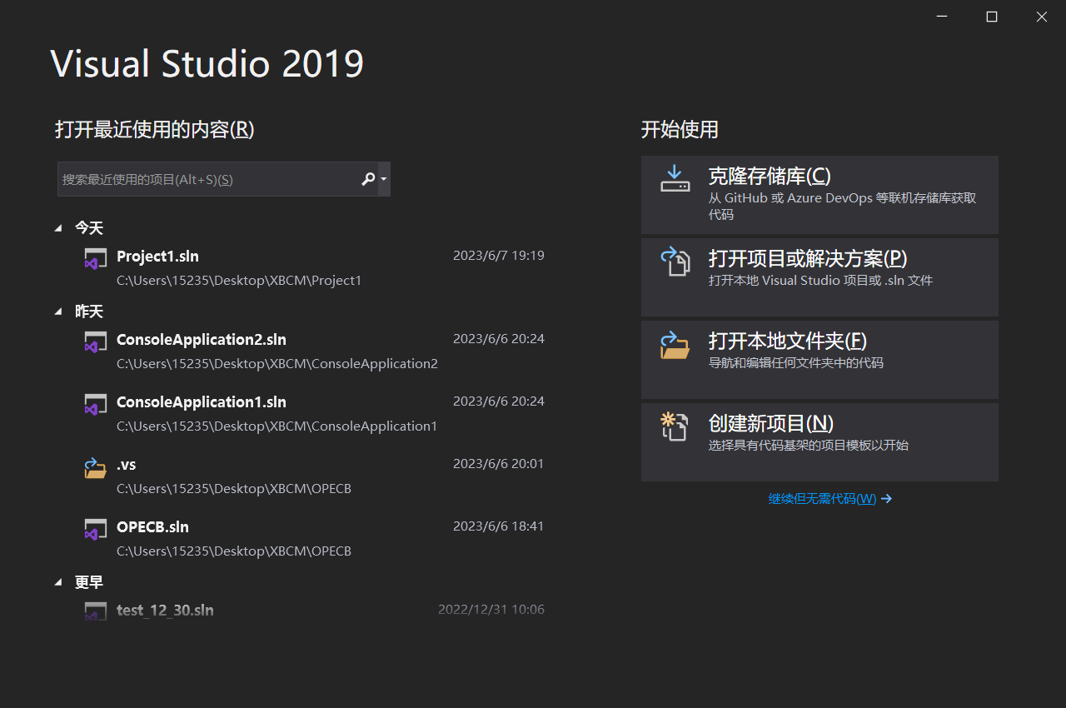Expand the 更早 recent files group
This screenshot has width=1066, height=708.
pos(57,581)
